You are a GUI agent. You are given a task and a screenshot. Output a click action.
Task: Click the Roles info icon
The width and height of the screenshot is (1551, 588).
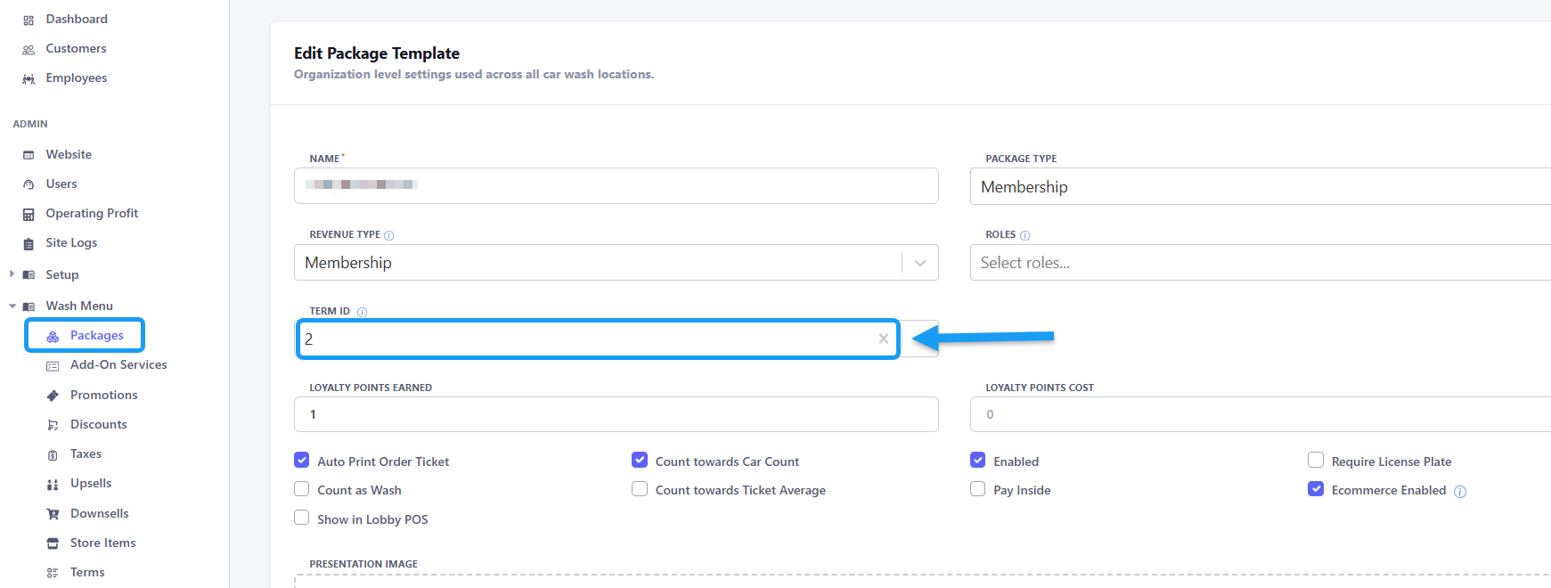(x=1024, y=235)
